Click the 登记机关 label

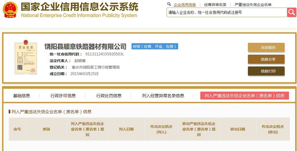click(x=59, y=67)
